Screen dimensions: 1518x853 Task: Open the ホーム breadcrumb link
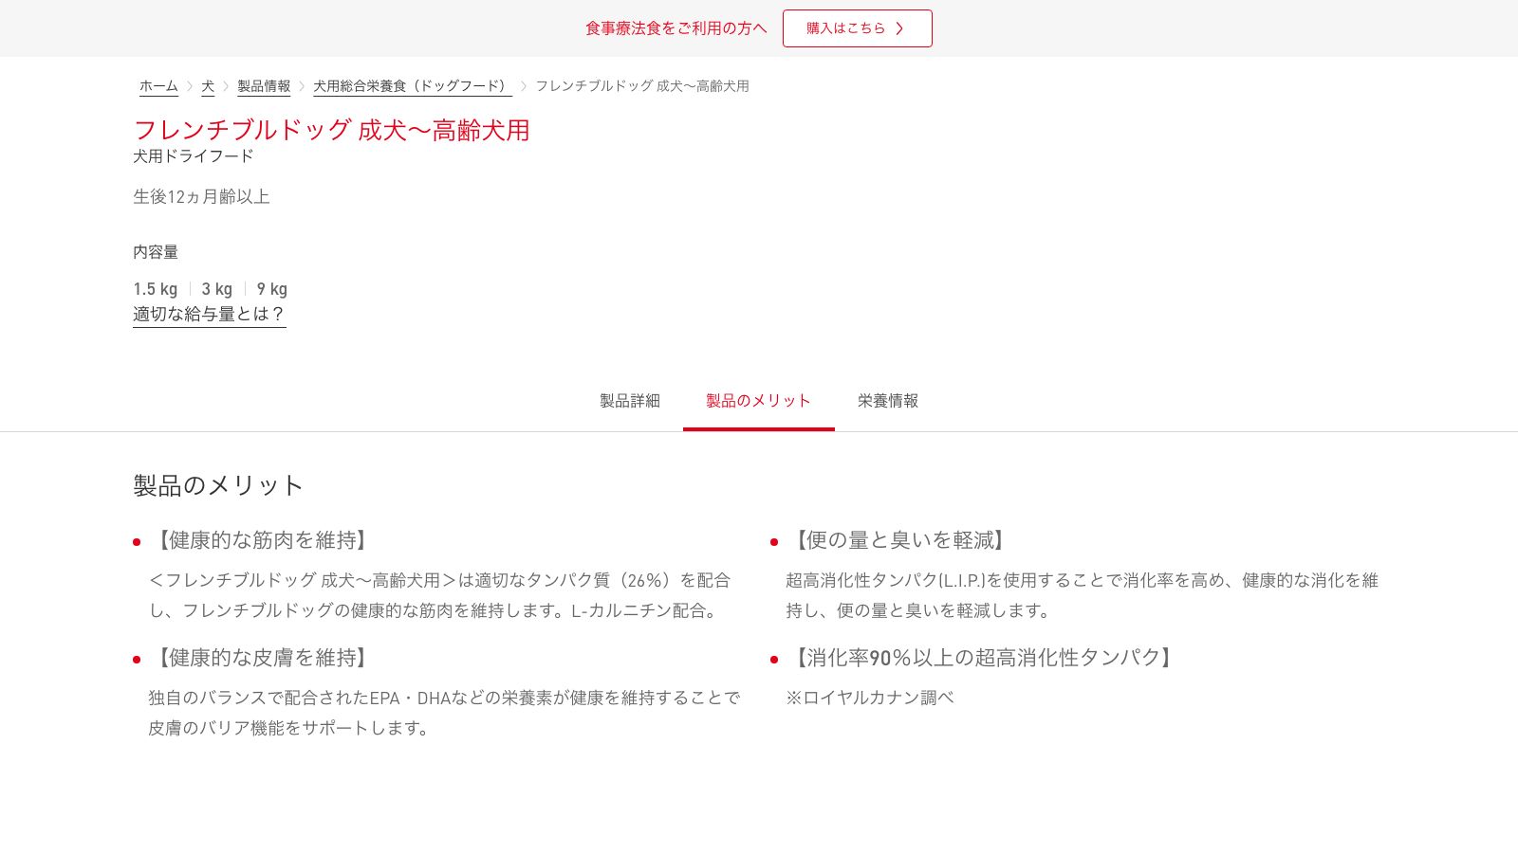click(158, 86)
